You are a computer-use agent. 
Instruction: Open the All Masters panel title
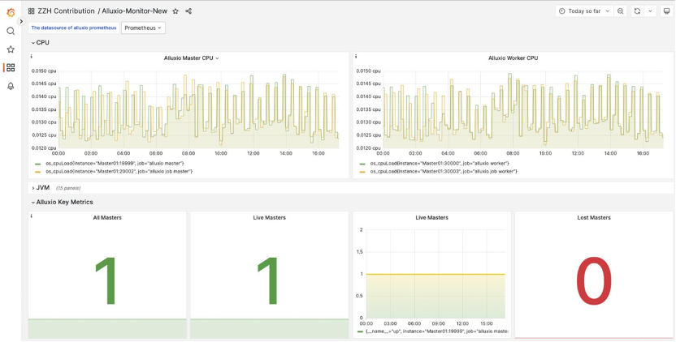[107, 218]
